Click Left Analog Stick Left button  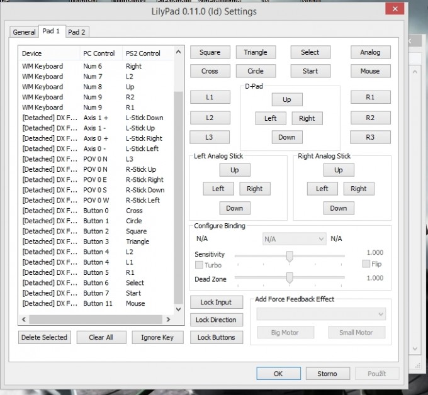(218, 189)
